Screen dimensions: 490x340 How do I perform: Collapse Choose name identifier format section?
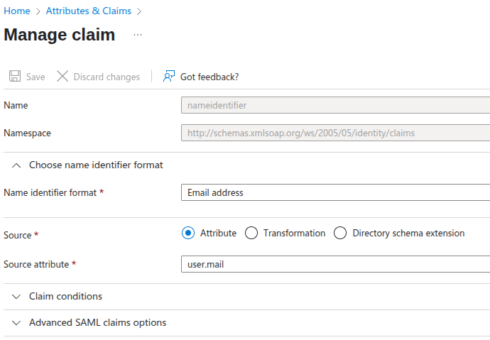pos(96,165)
